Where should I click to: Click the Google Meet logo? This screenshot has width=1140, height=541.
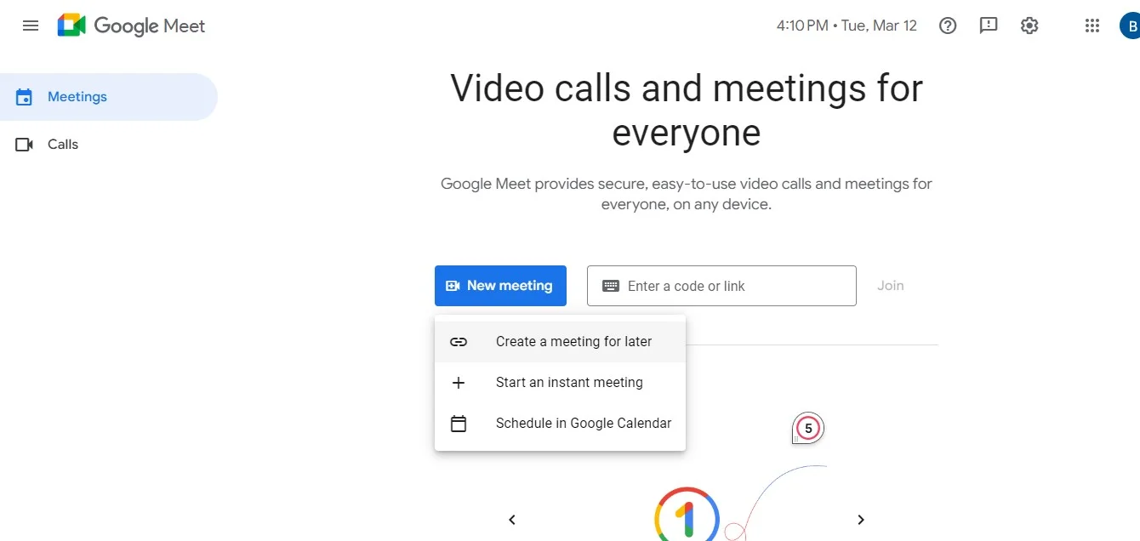[x=132, y=26]
